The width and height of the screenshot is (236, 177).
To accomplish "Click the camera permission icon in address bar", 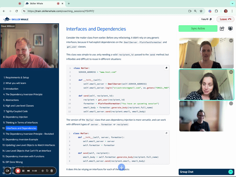I will point(190,11).
